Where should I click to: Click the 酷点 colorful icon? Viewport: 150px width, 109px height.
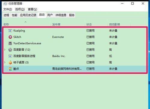click(x=10, y=69)
